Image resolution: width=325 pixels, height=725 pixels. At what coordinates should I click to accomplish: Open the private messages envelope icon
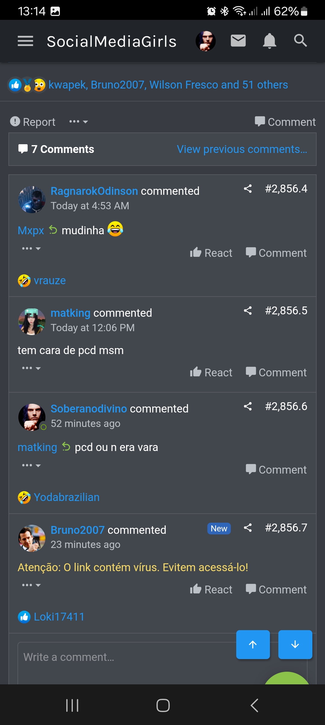point(238,41)
